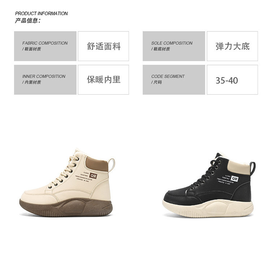Click the heel pull loop on black boot
271x257 pixels.
tap(253, 168)
